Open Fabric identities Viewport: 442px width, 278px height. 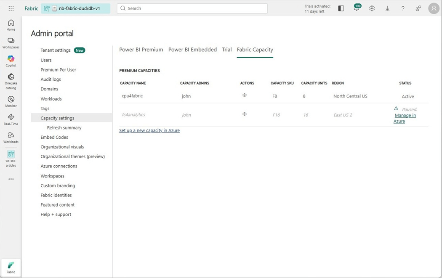coord(56,195)
